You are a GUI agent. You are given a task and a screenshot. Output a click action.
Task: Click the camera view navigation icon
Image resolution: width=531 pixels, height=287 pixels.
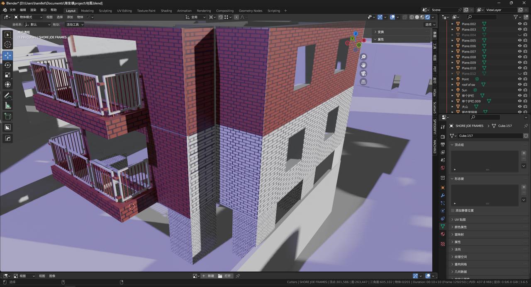pos(363,73)
